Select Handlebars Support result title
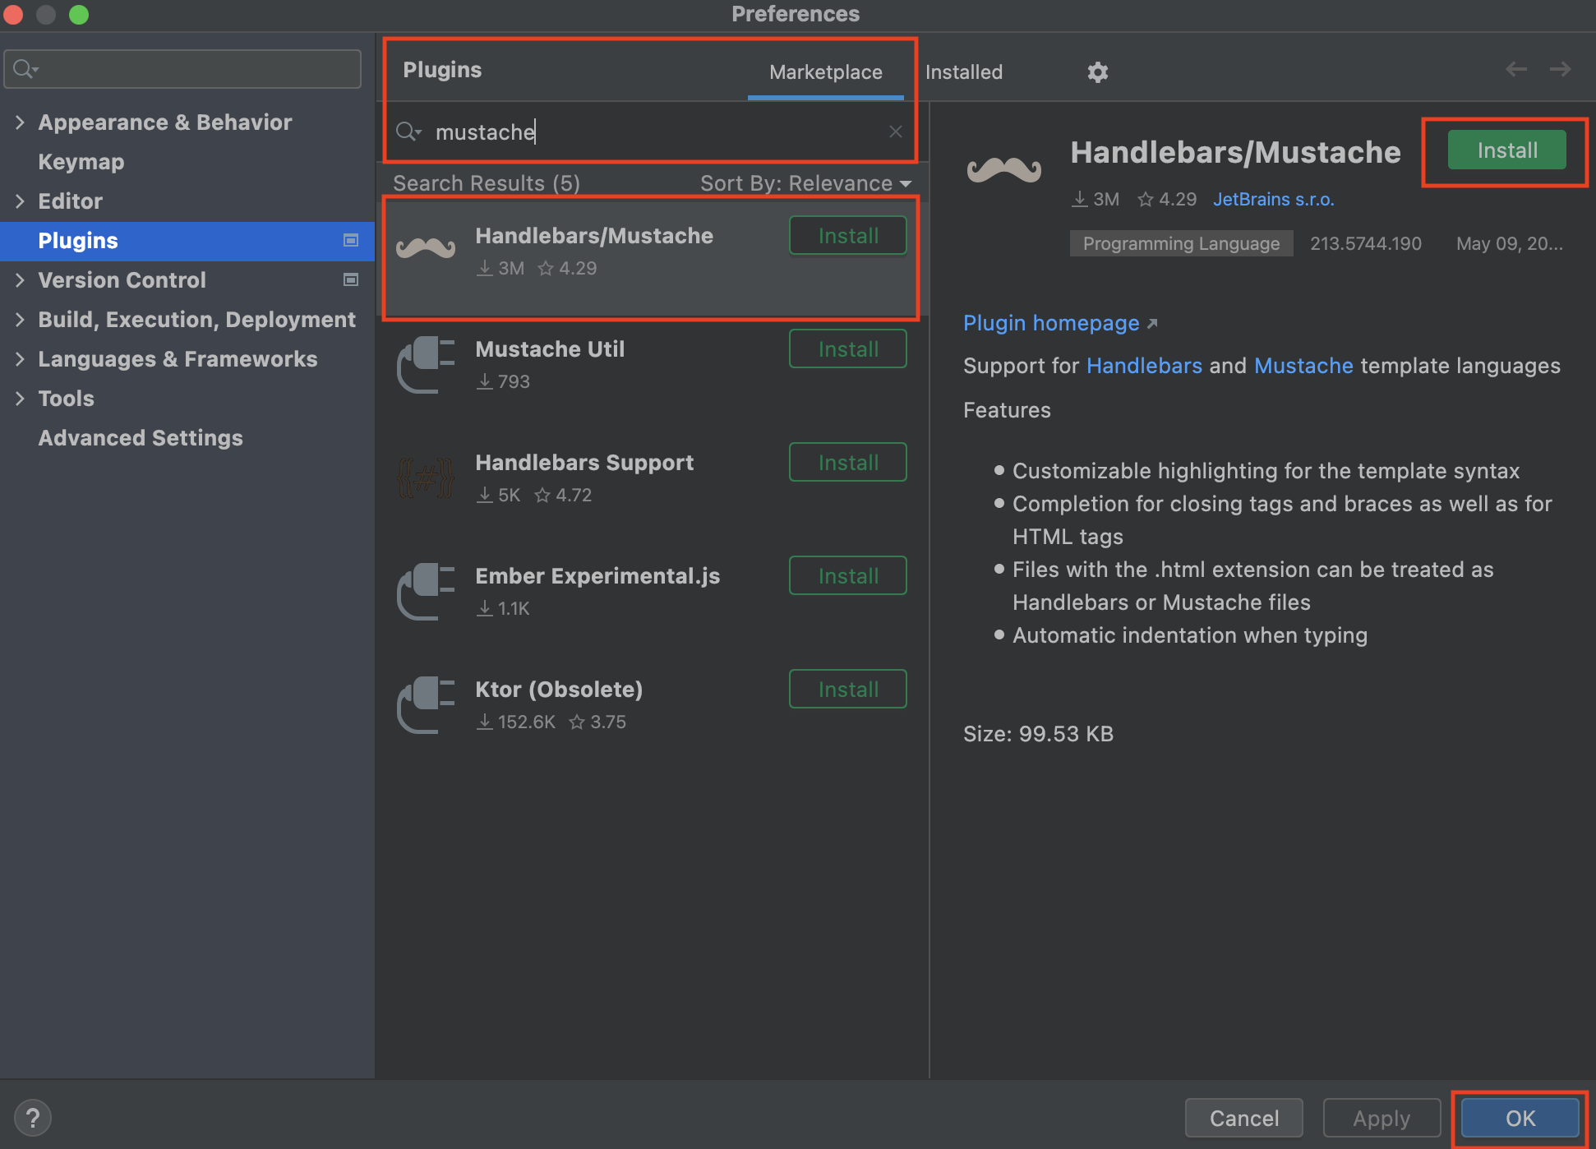Screen dimensions: 1596x1149 click(584, 463)
